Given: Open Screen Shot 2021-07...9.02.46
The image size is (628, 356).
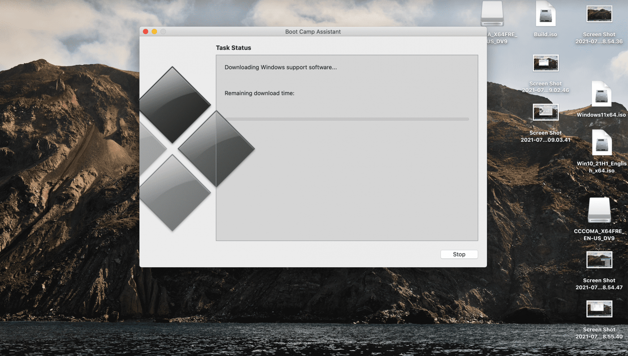Looking at the screenshot, I should pyautogui.click(x=545, y=63).
